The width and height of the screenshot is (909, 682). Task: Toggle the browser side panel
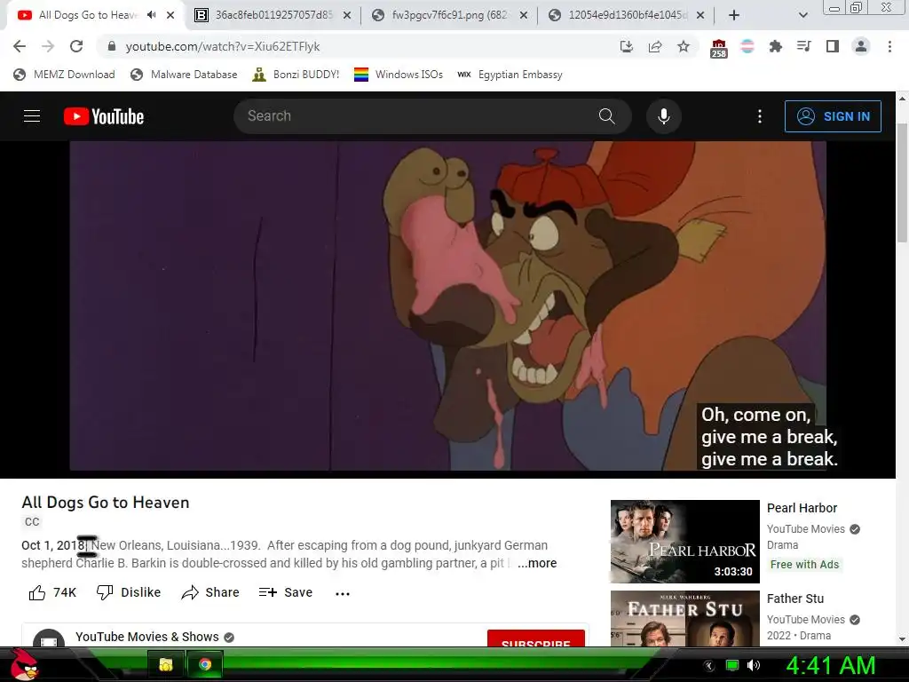pos(833,46)
